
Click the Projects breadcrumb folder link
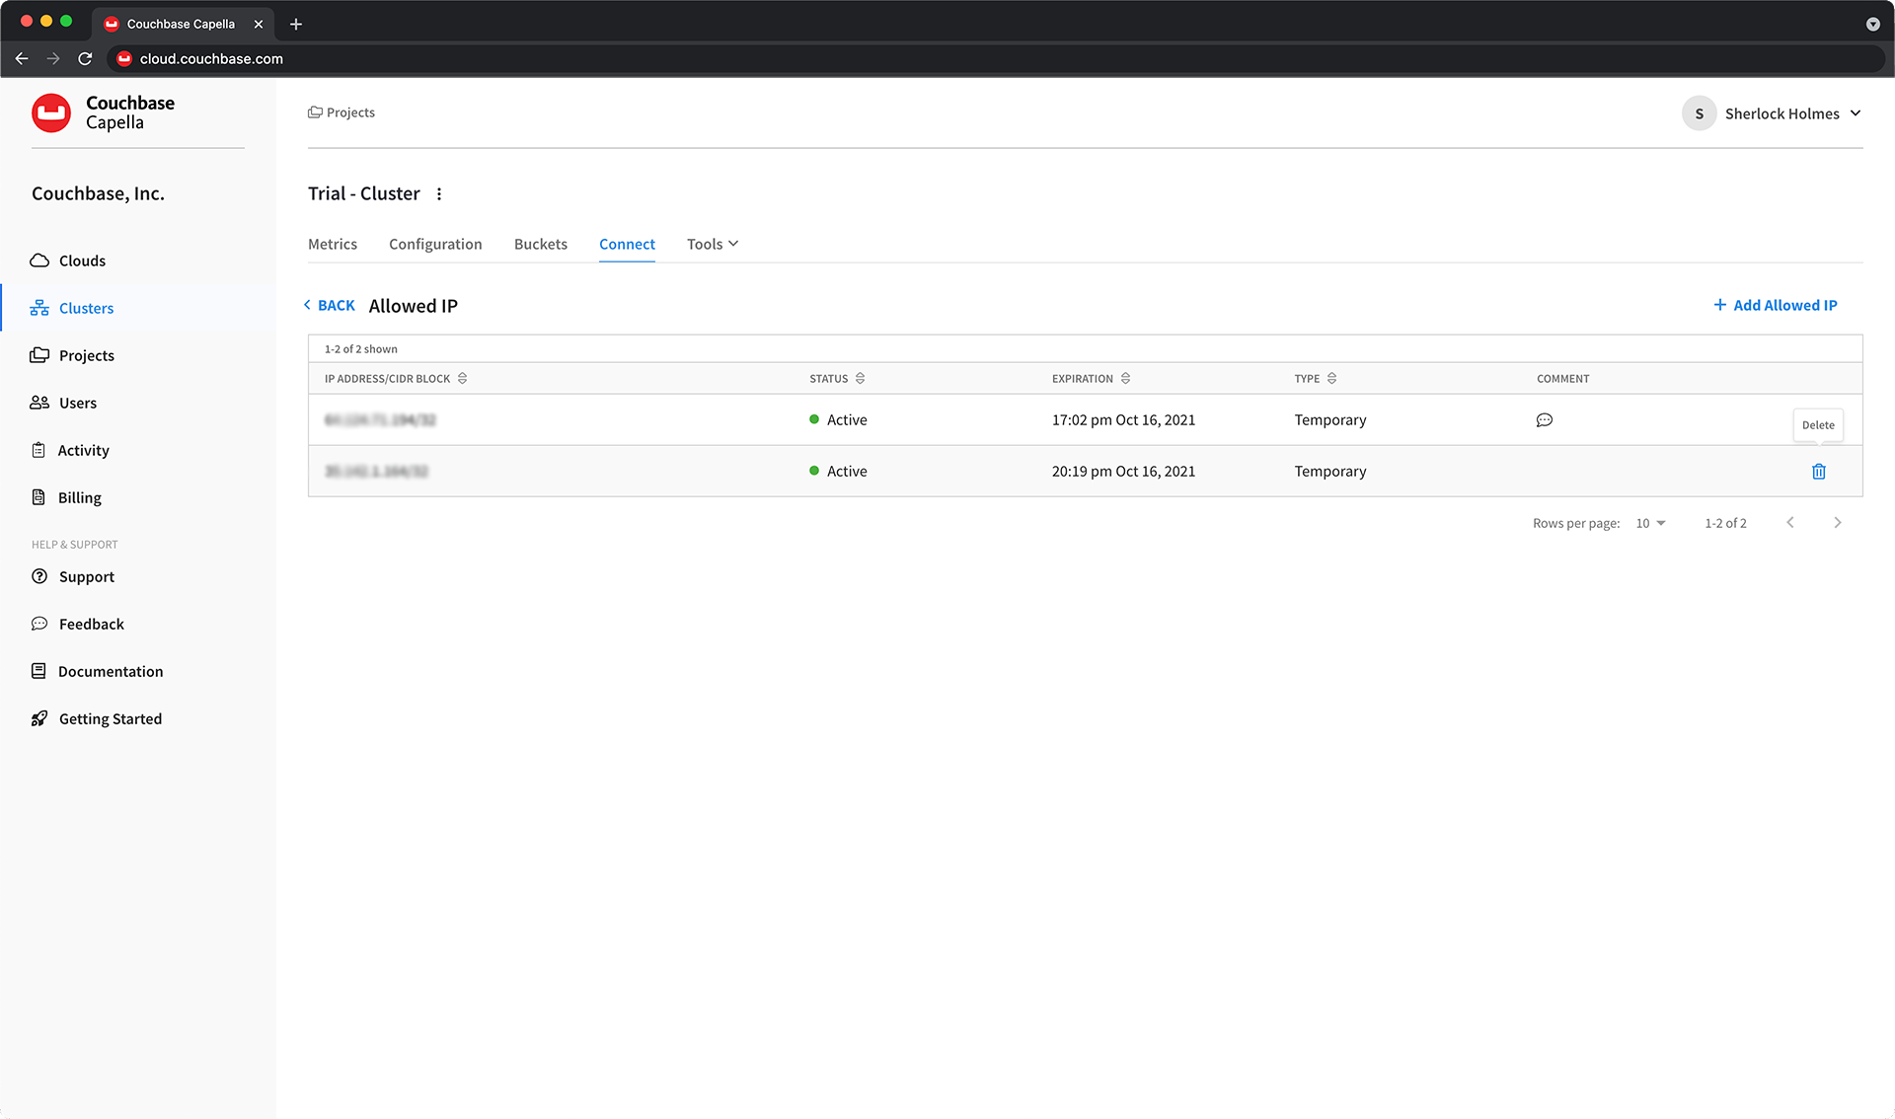pos(341,112)
